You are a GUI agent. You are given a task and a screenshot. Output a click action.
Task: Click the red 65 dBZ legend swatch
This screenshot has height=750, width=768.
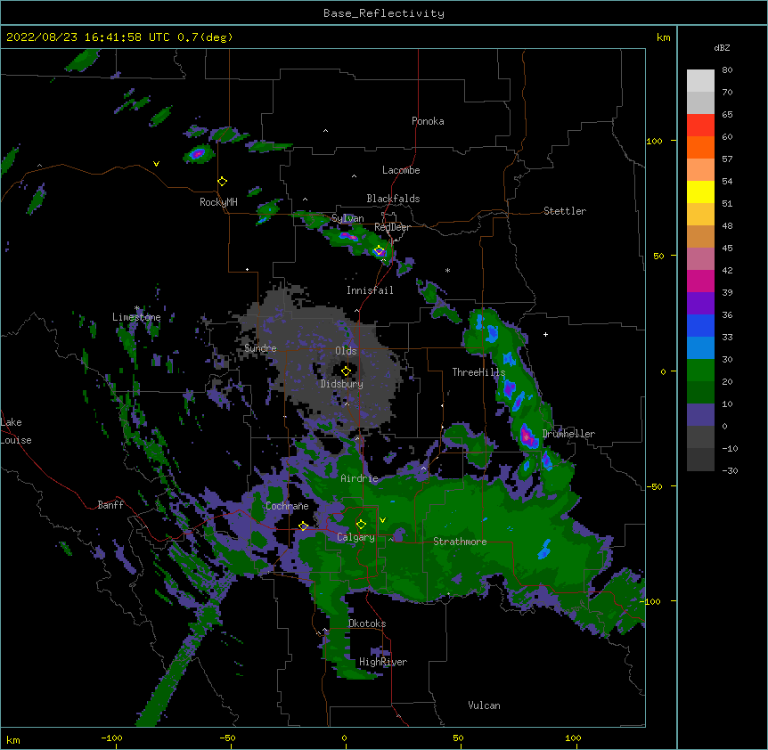click(x=700, y=126)
